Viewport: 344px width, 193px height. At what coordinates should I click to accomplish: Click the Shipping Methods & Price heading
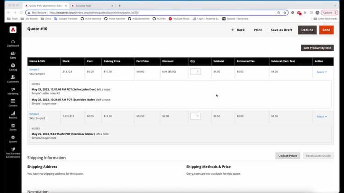(208, 167)
